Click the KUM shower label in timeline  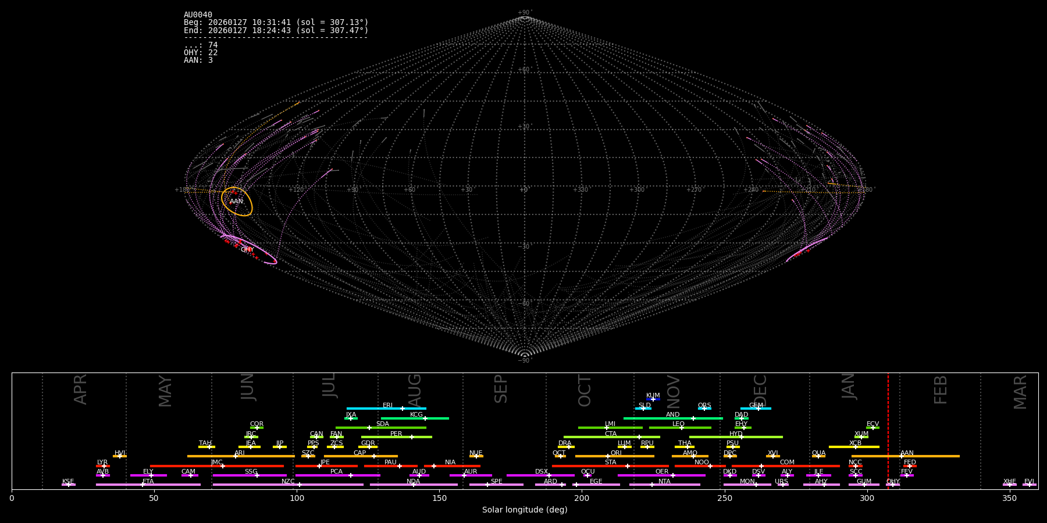[653, 396]
